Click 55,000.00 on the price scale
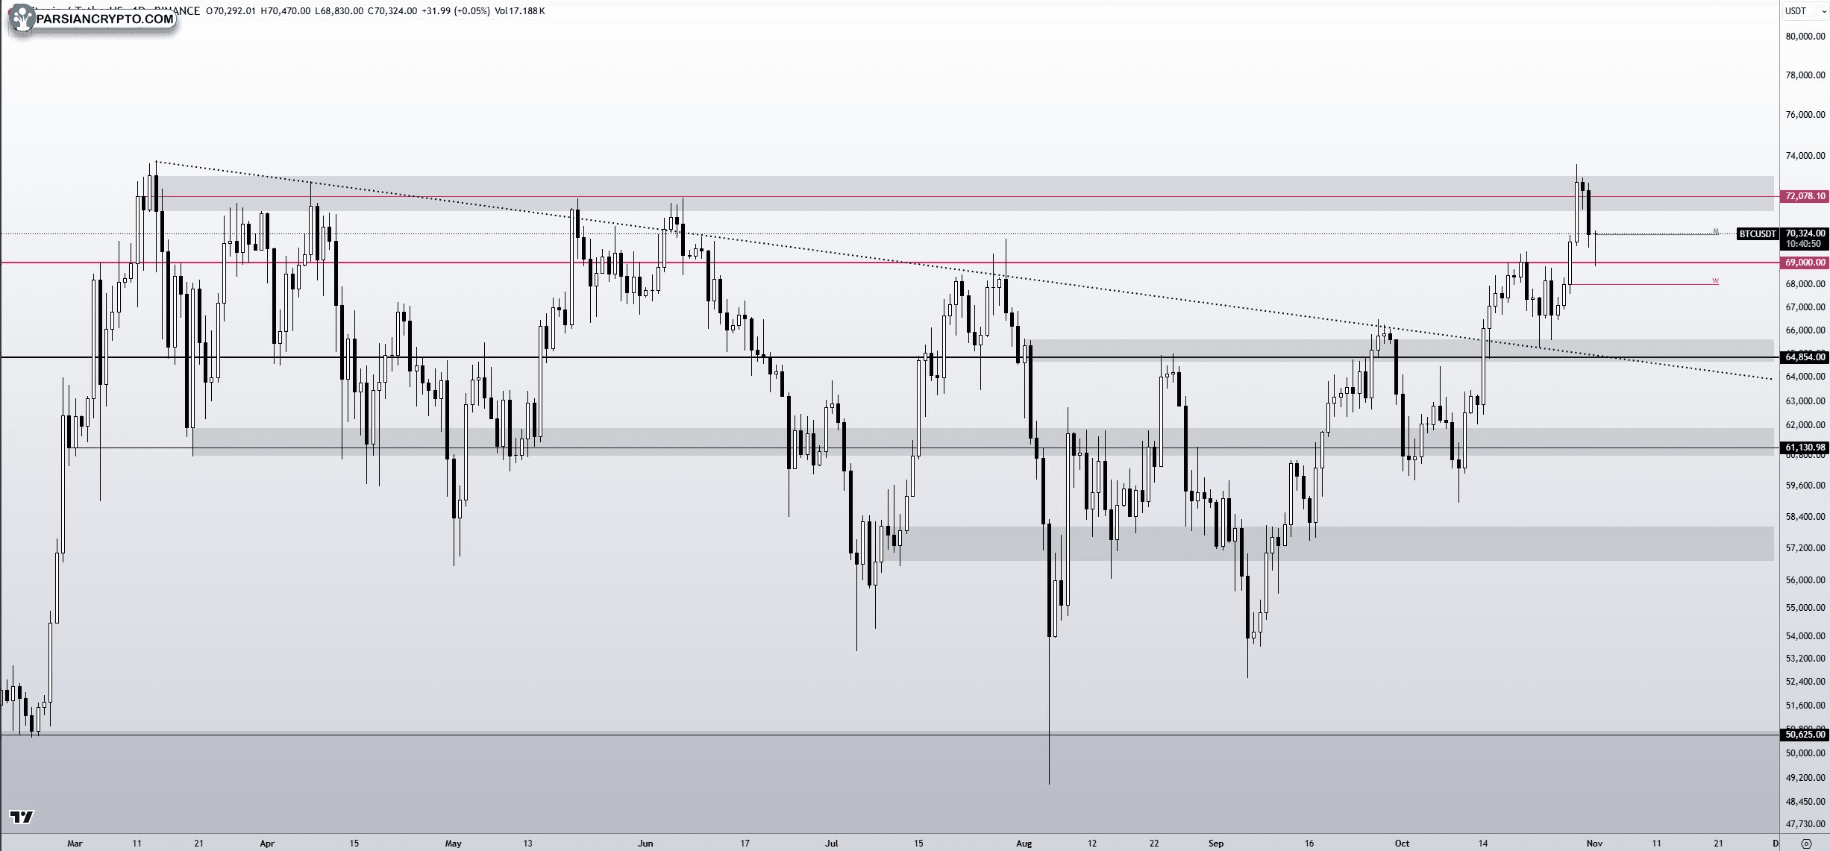The image size is (1830, 851). 1805,608
